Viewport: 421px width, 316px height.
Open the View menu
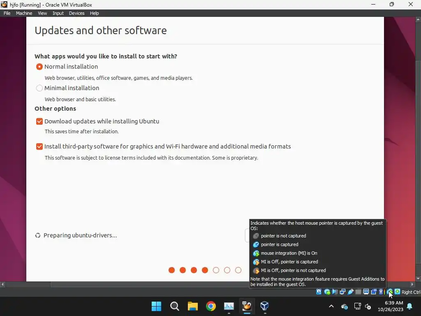(x=42, y=13)
